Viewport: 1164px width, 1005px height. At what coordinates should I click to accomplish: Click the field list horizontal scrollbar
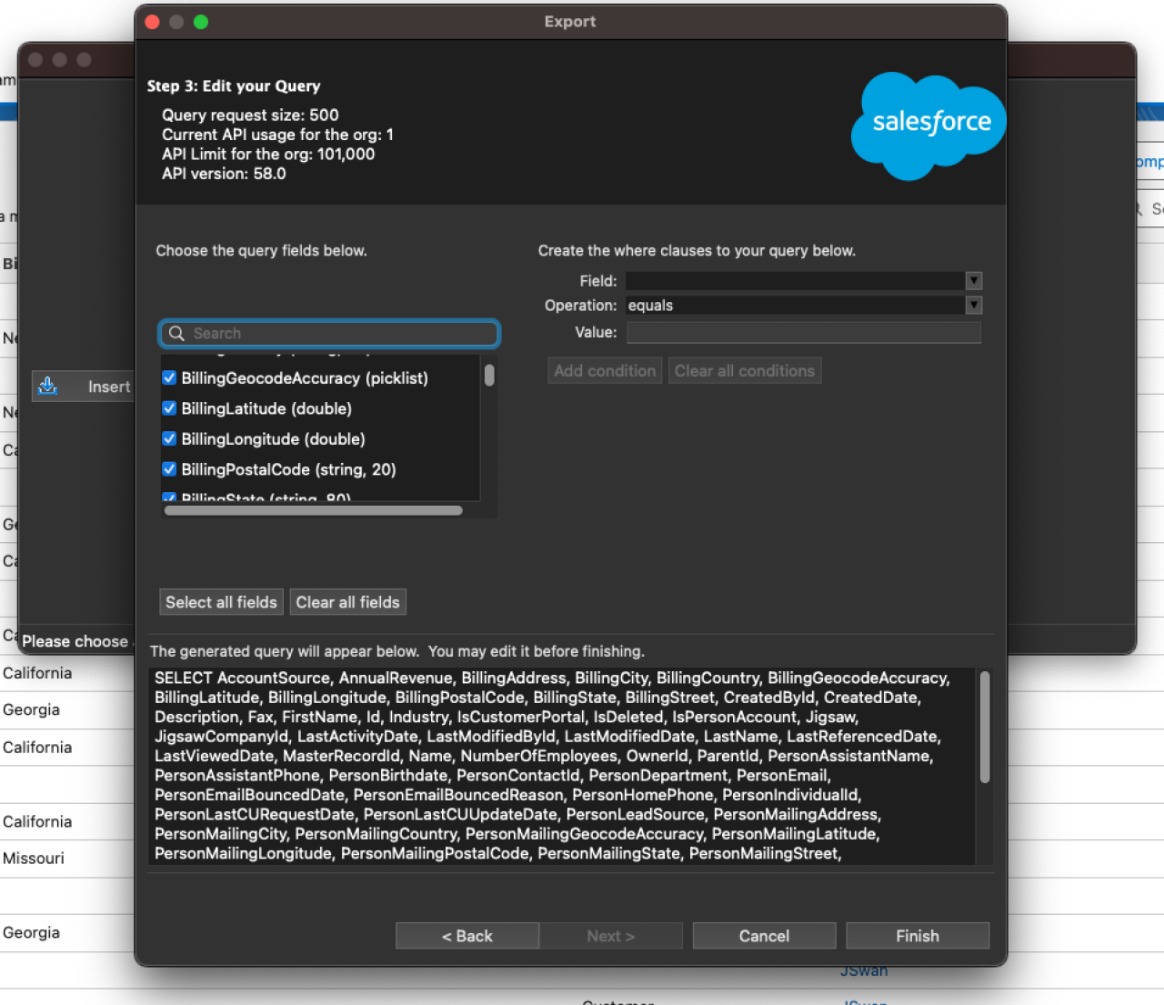point(314,510)
